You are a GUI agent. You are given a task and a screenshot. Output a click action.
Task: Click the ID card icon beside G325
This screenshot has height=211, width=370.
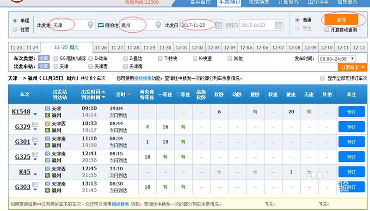point(35,154)
